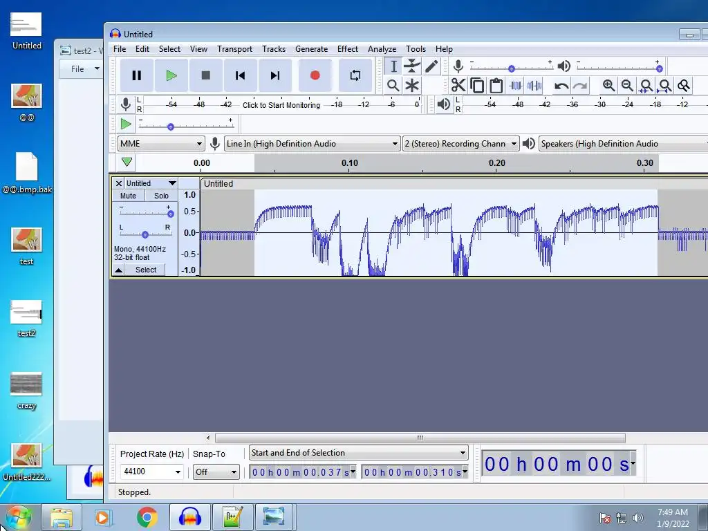Viewport: 708px width, 531px height.
Task: Solo the Untitled track
Action: (161, 196)
